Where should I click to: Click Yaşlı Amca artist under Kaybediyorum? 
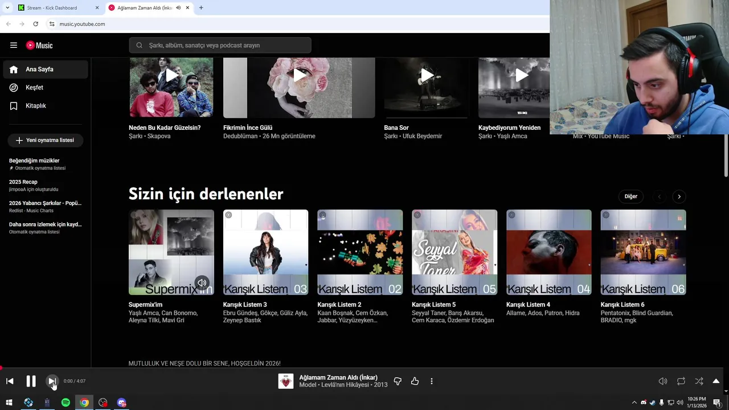[512, 136]
